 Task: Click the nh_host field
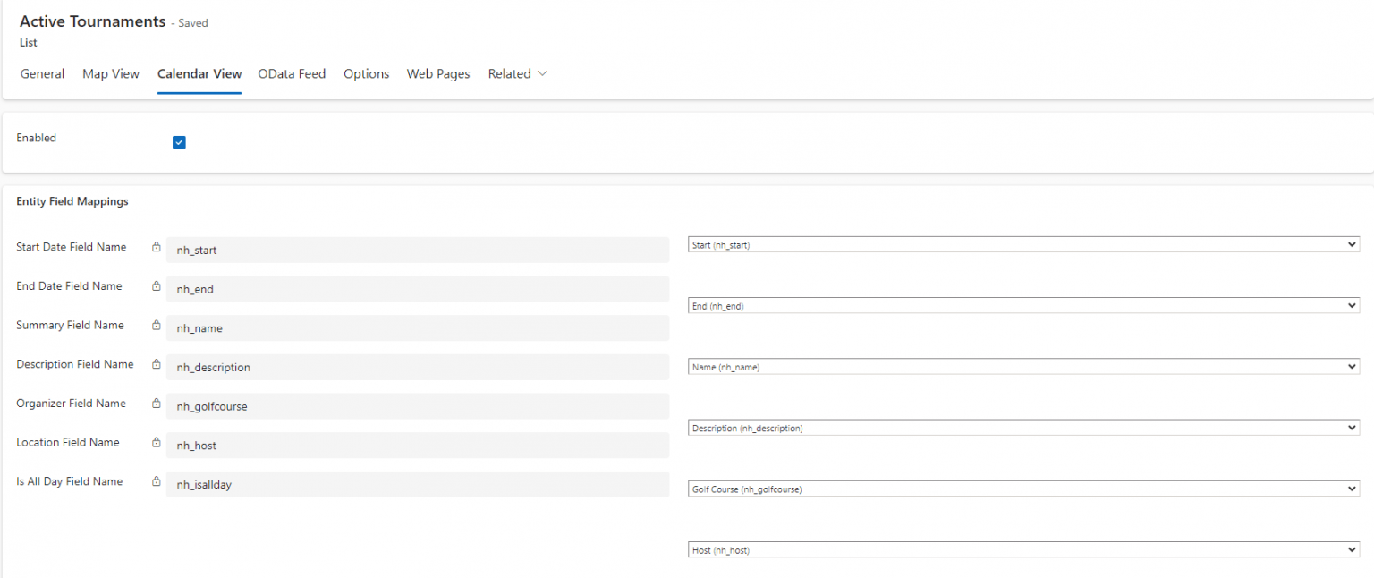(x=418, y=446)
